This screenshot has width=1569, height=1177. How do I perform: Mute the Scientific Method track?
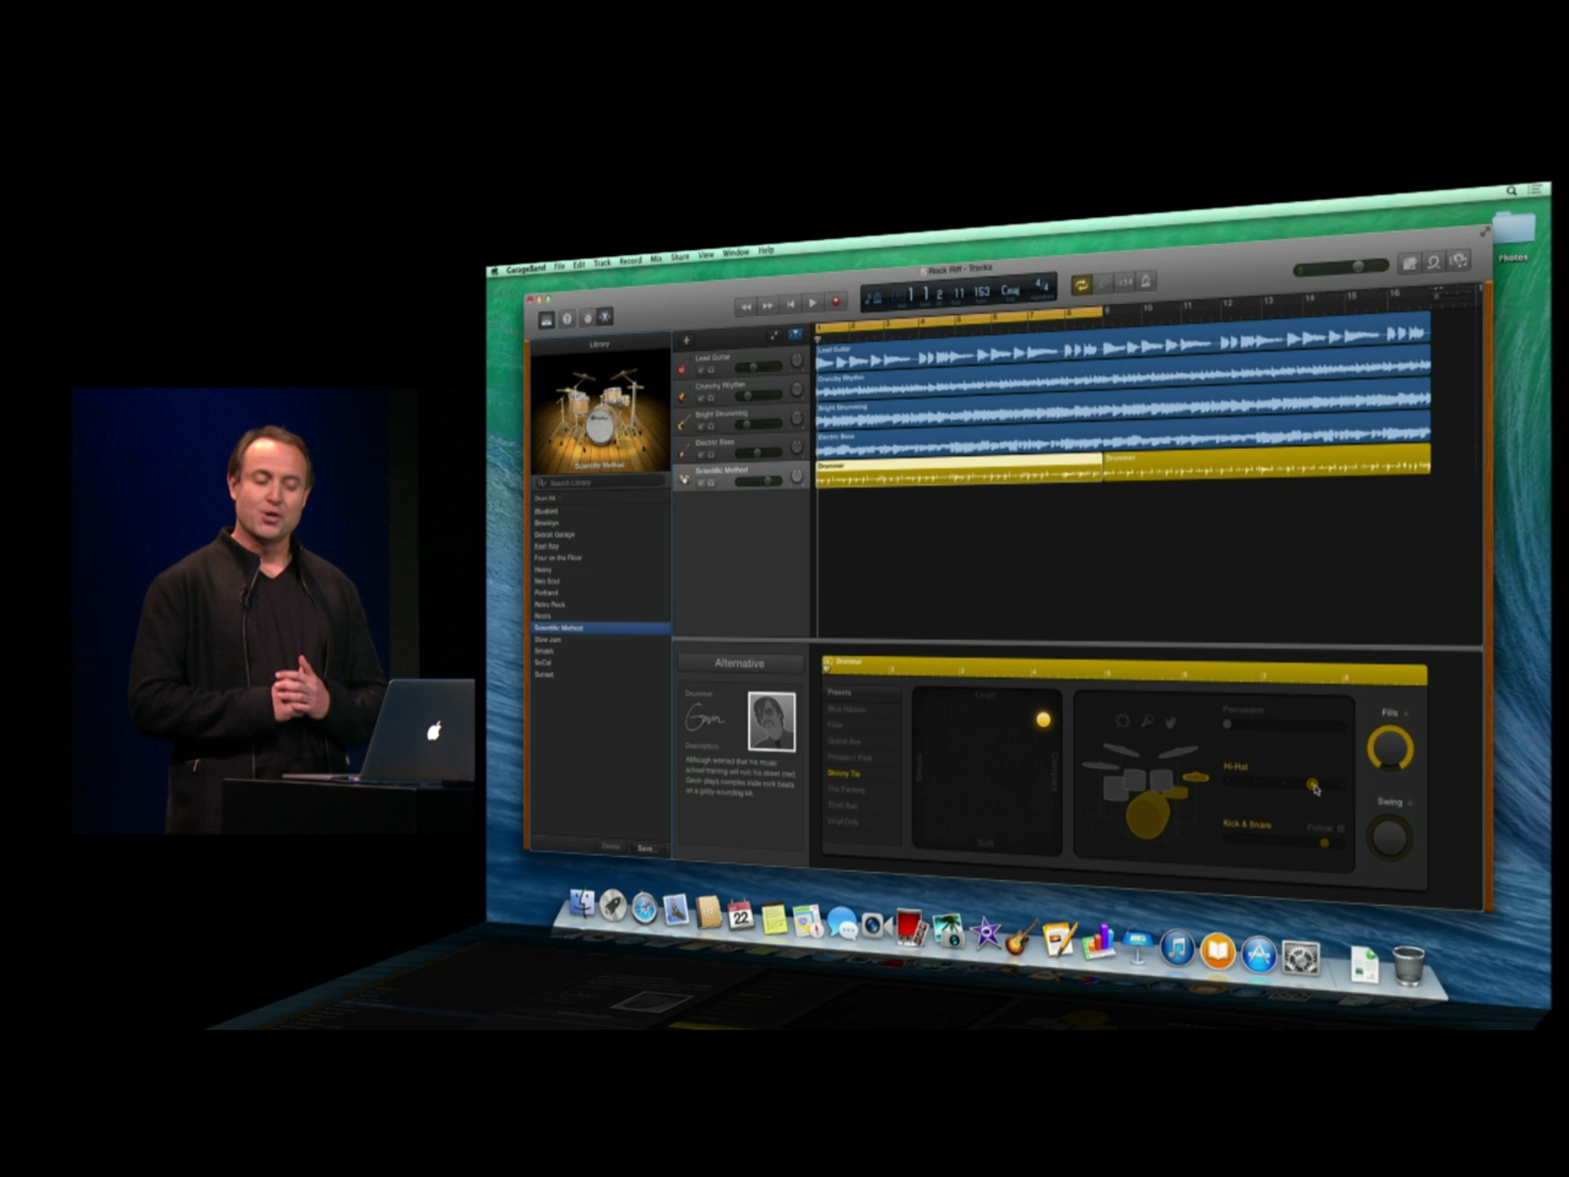(x=700, y=483)
